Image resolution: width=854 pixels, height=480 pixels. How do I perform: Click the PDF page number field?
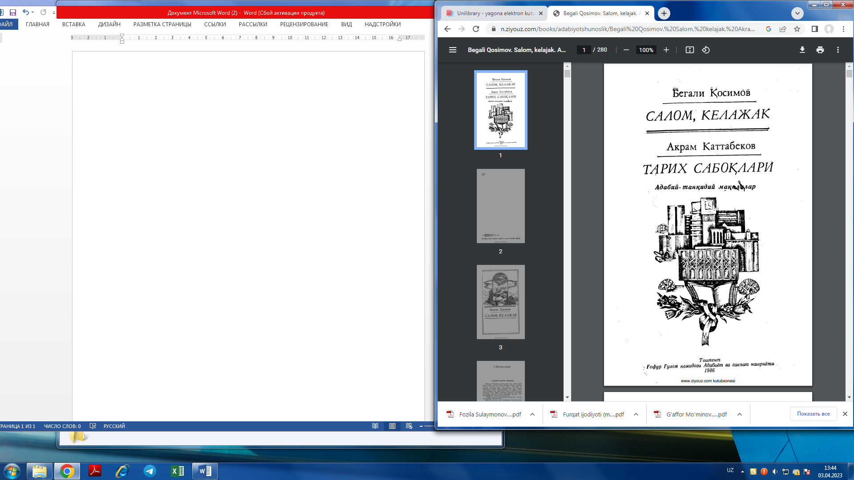point(584,50)
